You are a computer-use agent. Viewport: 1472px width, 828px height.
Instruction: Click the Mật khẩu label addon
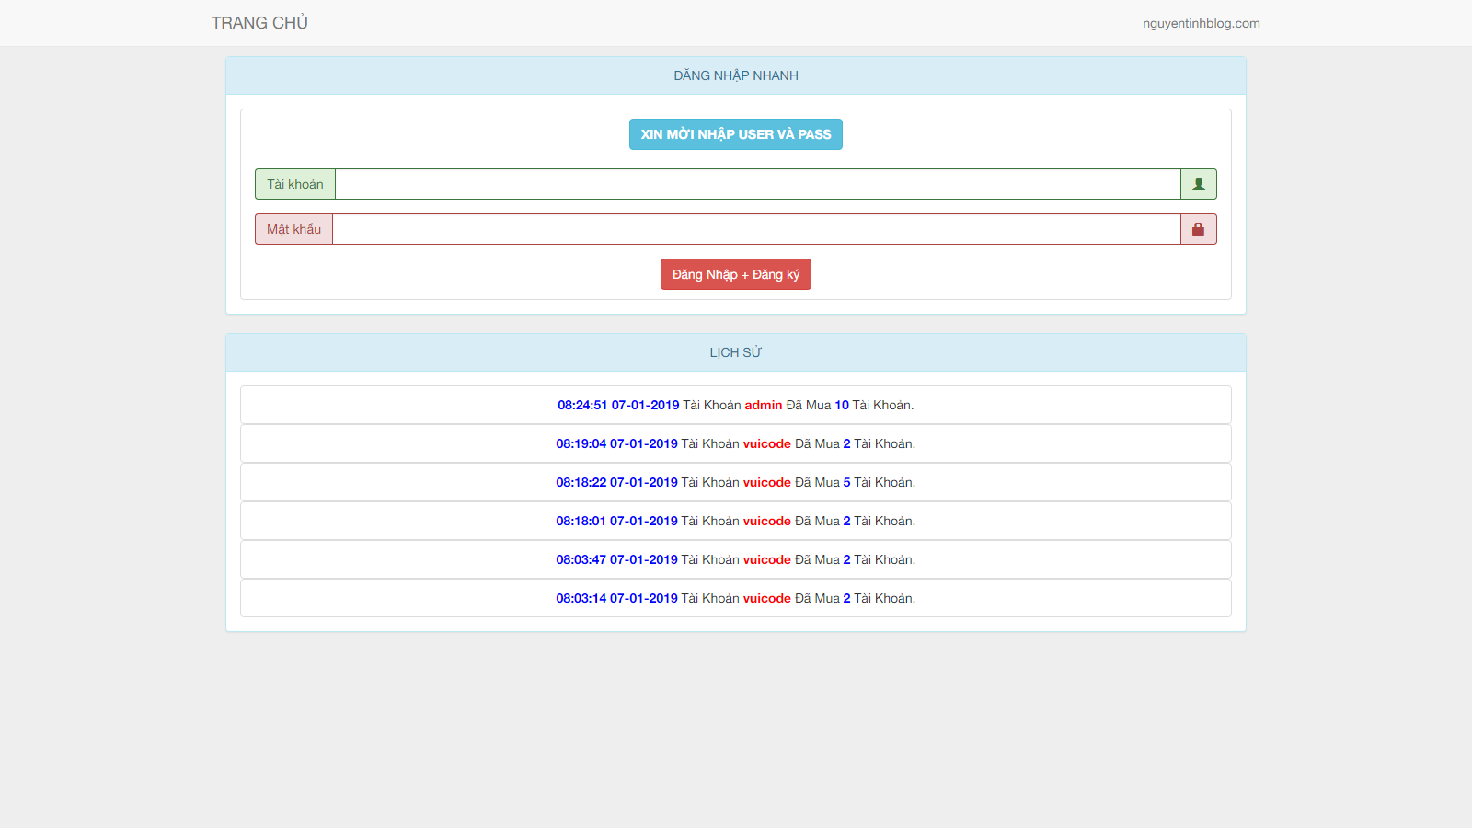294,229
